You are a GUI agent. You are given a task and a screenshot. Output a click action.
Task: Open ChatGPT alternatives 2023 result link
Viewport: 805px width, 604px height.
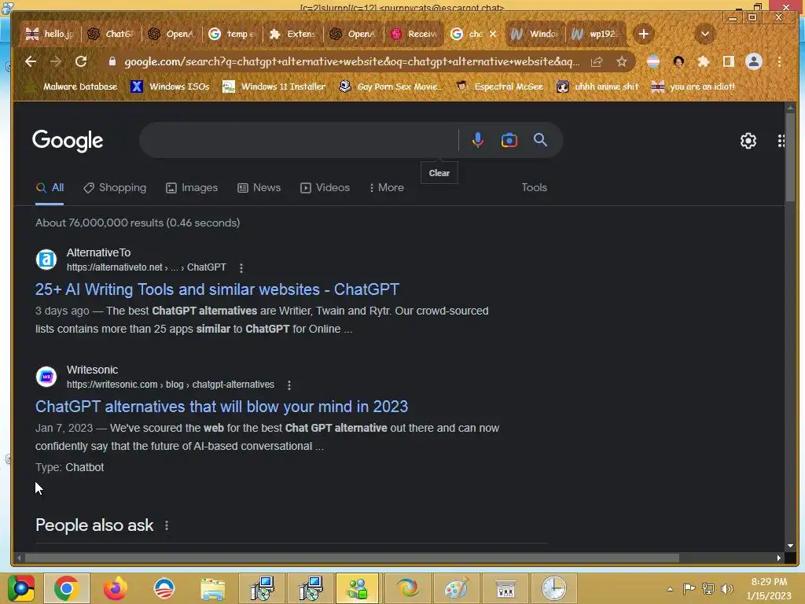(221, 407)
